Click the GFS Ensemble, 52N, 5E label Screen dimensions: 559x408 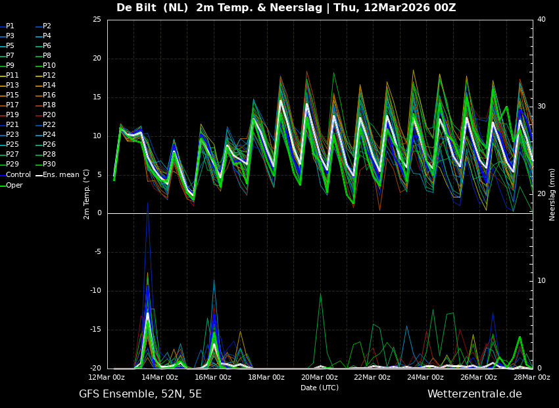[x=140, y=394]
